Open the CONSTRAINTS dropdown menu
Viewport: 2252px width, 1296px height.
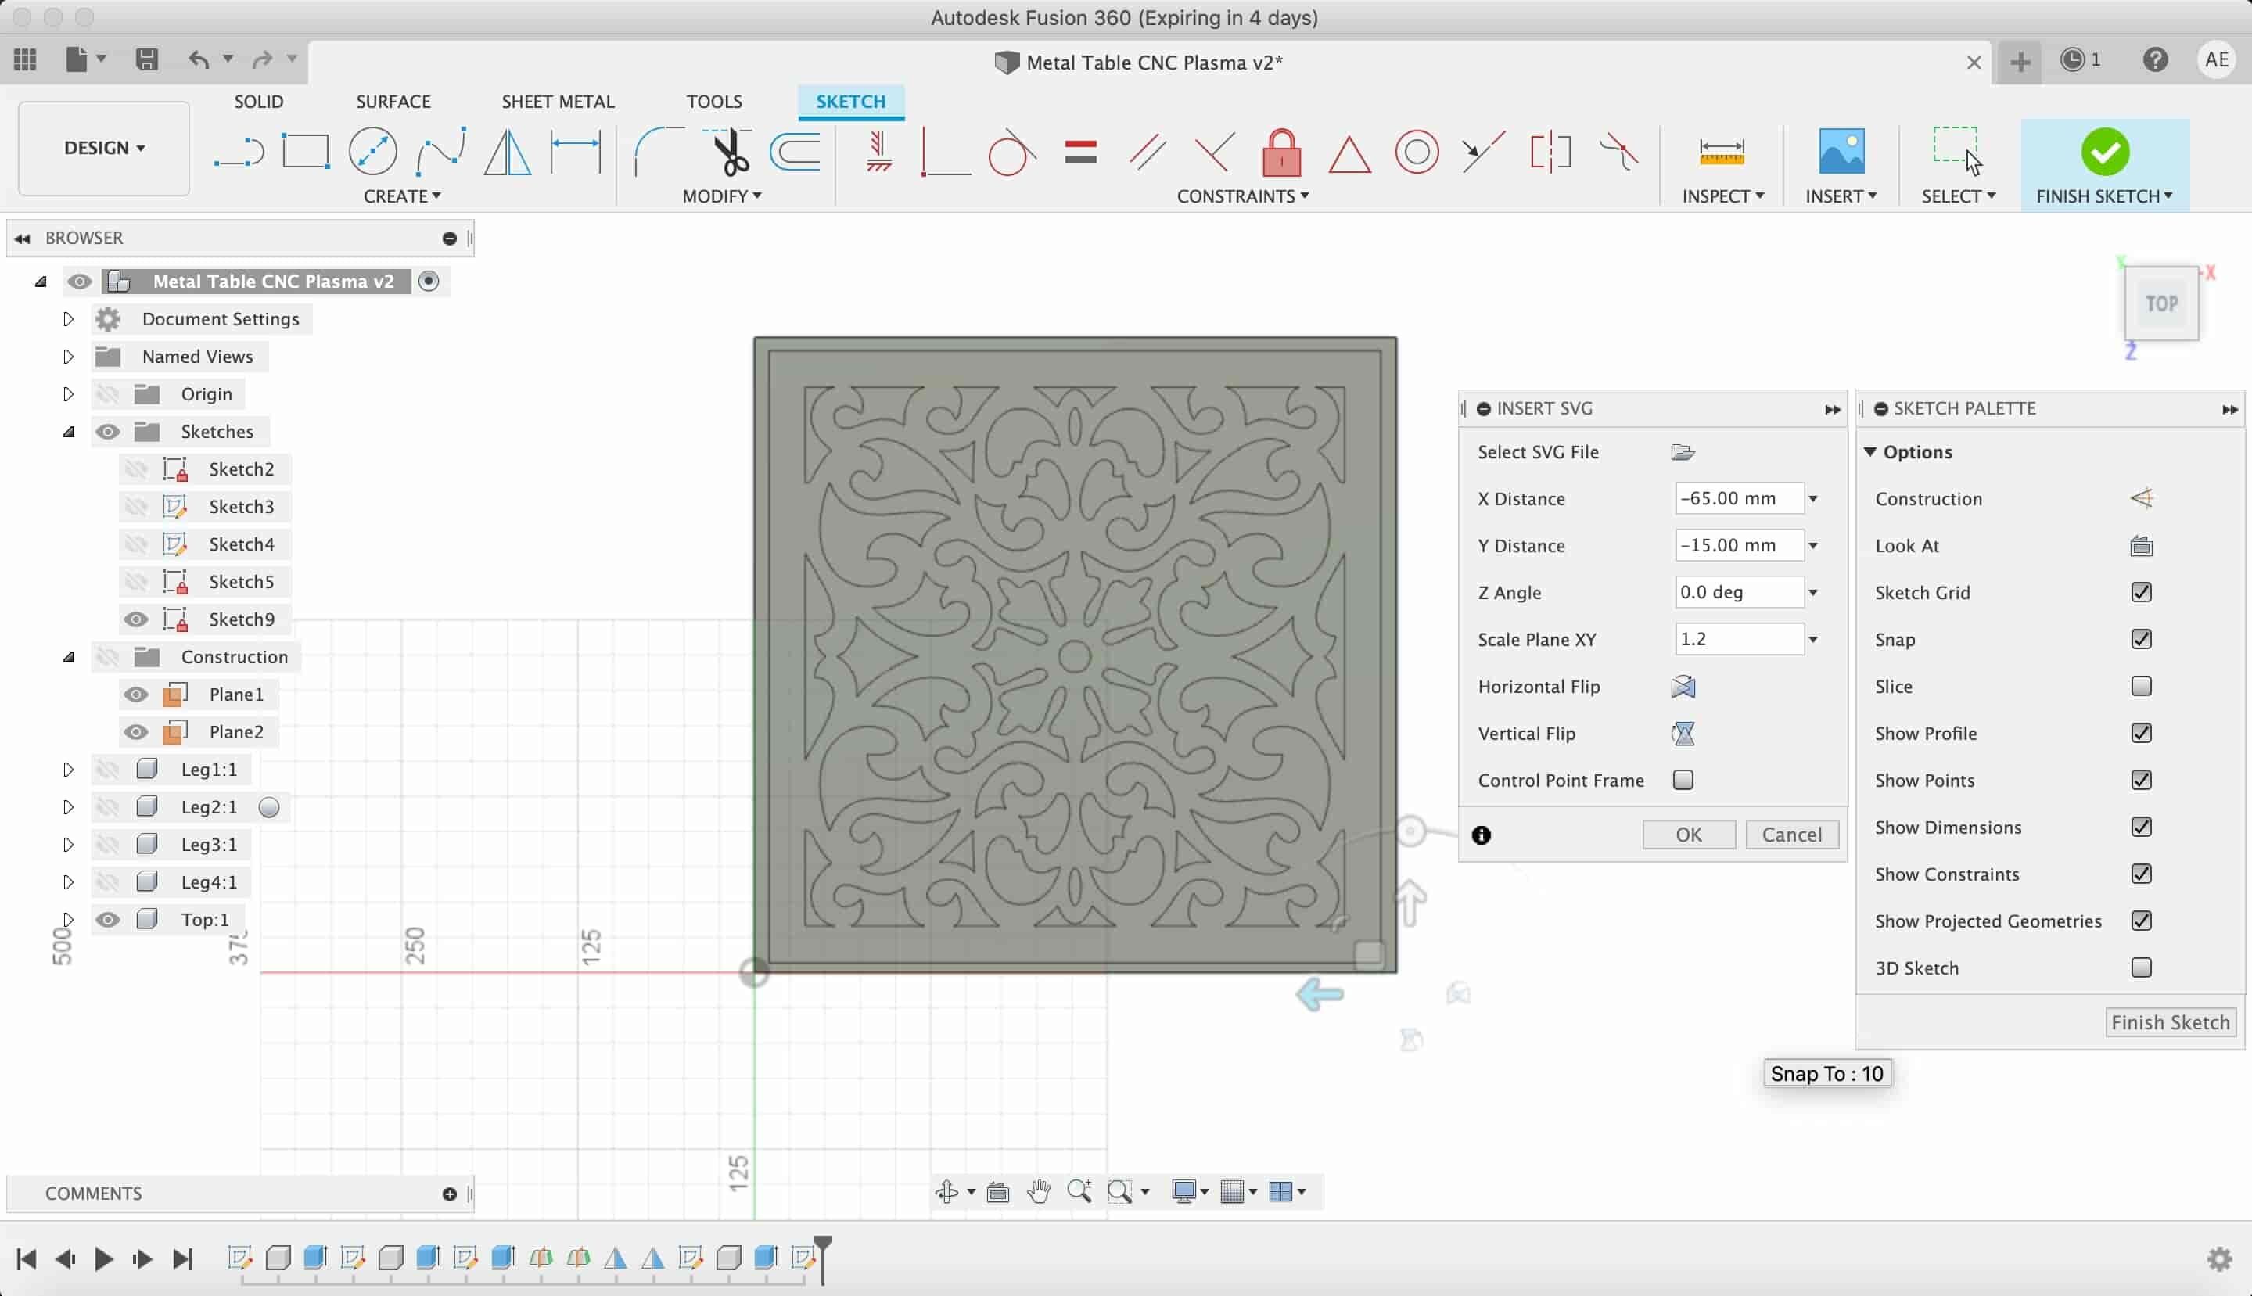pos(1243,196)
